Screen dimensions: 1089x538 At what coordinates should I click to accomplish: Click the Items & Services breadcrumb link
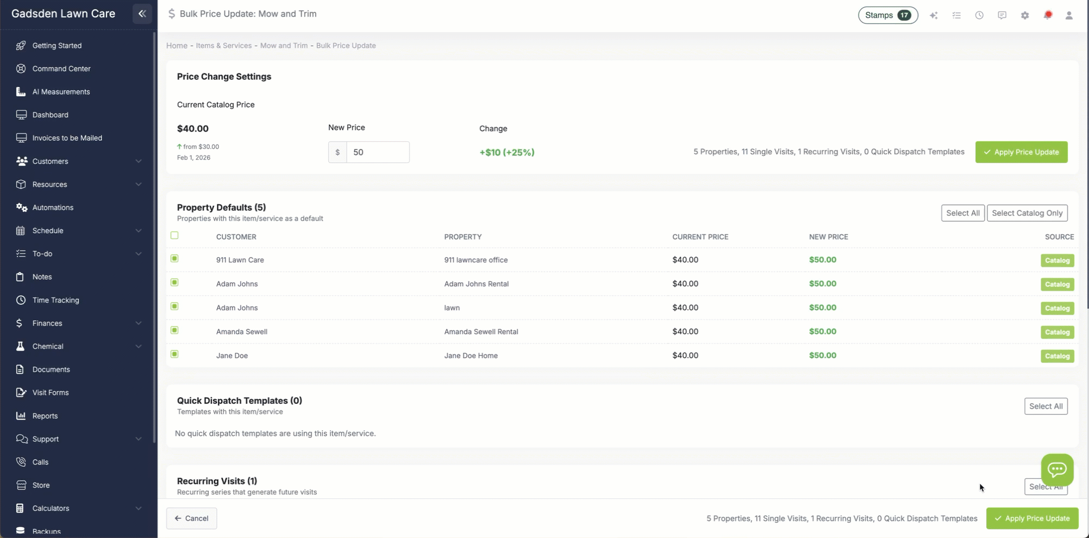223,46
